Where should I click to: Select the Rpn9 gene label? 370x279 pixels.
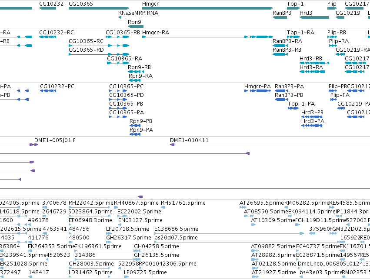tap(134, 22)
